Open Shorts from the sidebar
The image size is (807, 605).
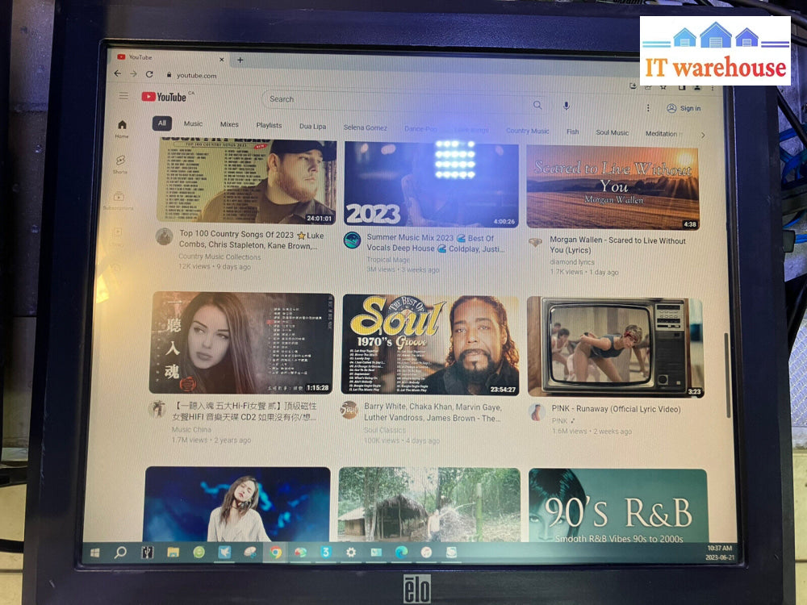coord(120,164)
